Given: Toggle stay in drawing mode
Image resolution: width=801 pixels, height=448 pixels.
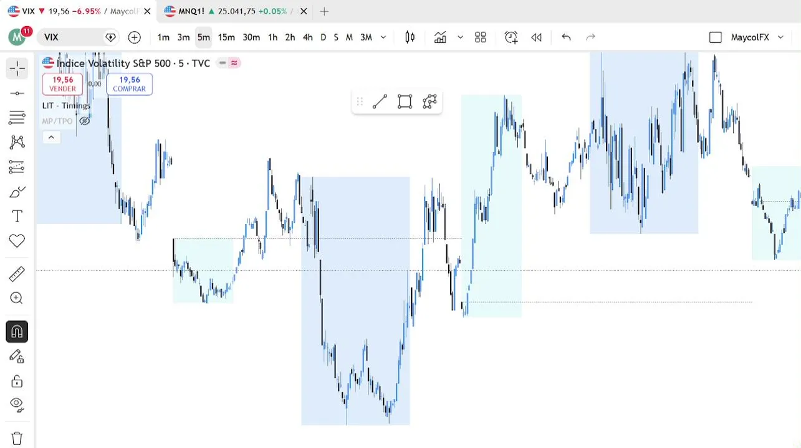Looking at the screenshot, I should point(17,357).
